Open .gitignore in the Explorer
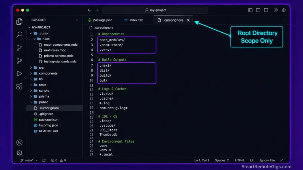This screenshot has height=170, width=303. pyautogui.click(x=46, y=114)
